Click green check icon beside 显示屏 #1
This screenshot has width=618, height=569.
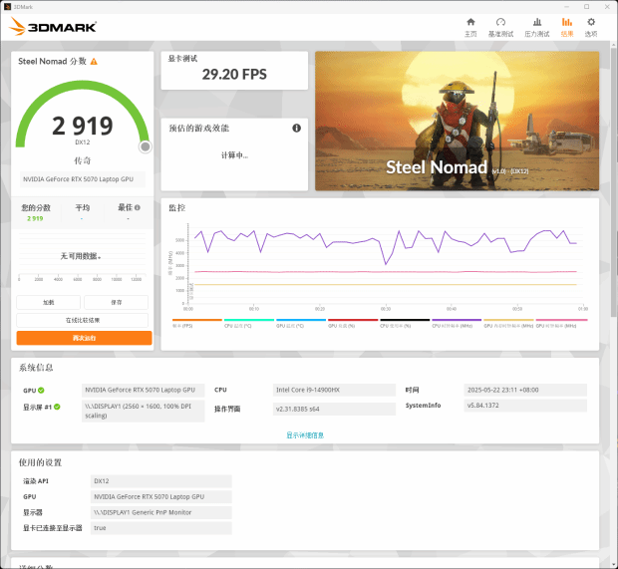(x=57, y=407)
